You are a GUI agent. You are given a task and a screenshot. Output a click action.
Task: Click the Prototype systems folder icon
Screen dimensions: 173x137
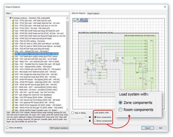point(10,18)
